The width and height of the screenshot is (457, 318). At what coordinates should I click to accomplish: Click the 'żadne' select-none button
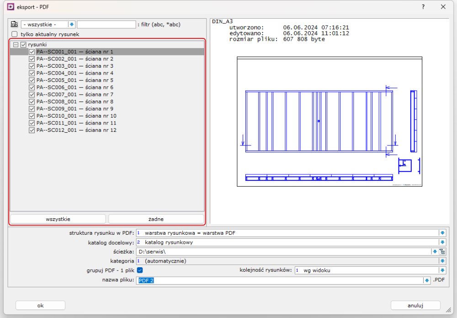156,219
